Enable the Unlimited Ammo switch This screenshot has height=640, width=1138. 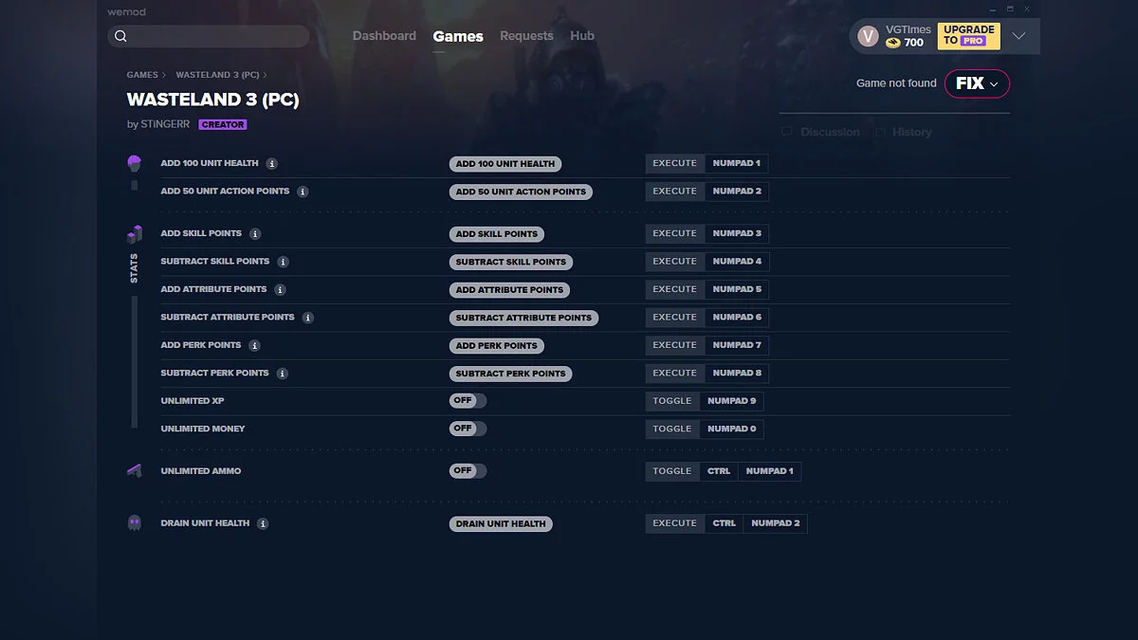[468, 470]
